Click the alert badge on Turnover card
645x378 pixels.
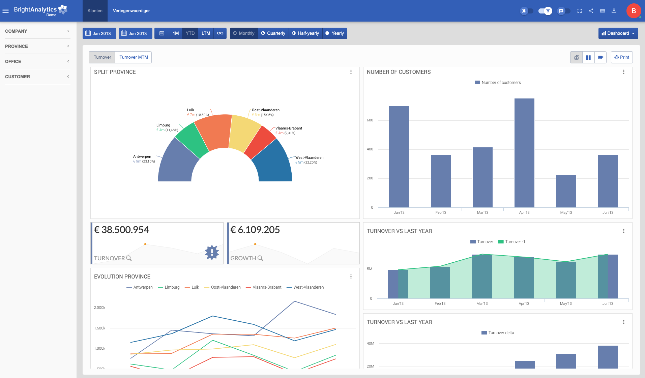tap(212, 252)
